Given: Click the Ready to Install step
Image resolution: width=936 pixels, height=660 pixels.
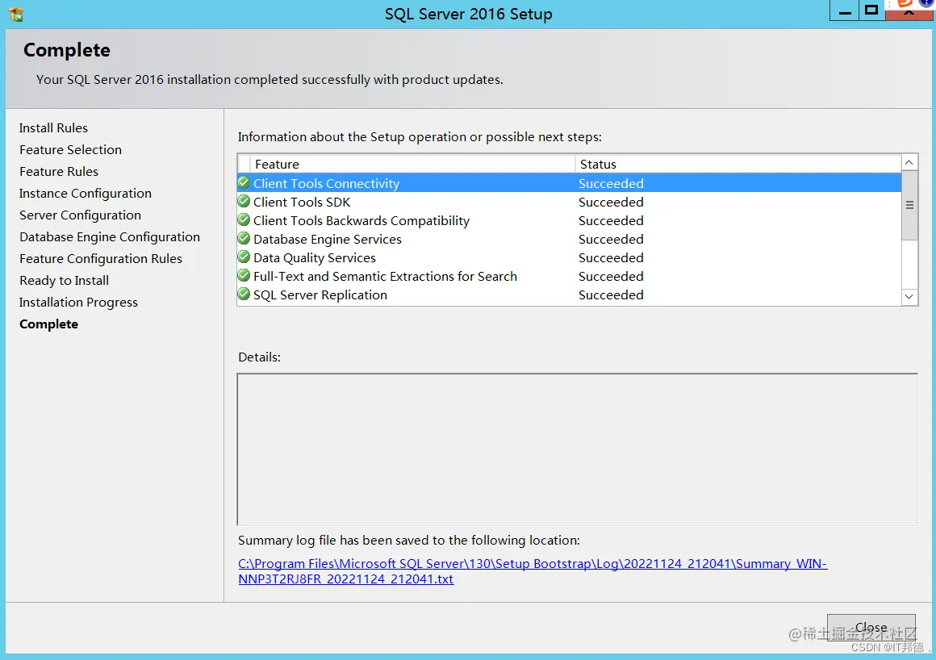Looking at the screenshot, I should point(64,281).
